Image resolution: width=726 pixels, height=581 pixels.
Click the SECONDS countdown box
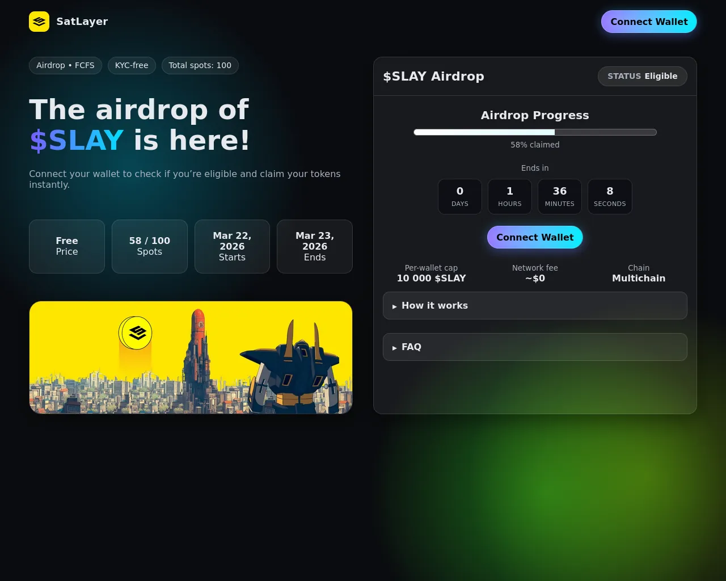coord(610,196)
